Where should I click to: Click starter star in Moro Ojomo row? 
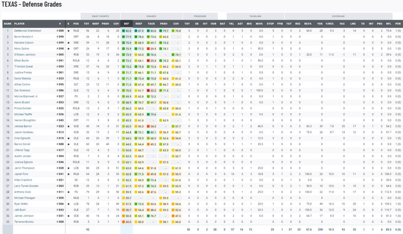[x=69, y=48]
